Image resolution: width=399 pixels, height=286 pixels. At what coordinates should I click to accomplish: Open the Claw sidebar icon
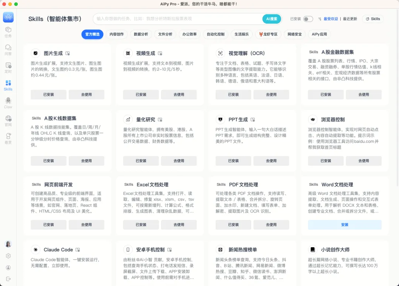point(8,103)
